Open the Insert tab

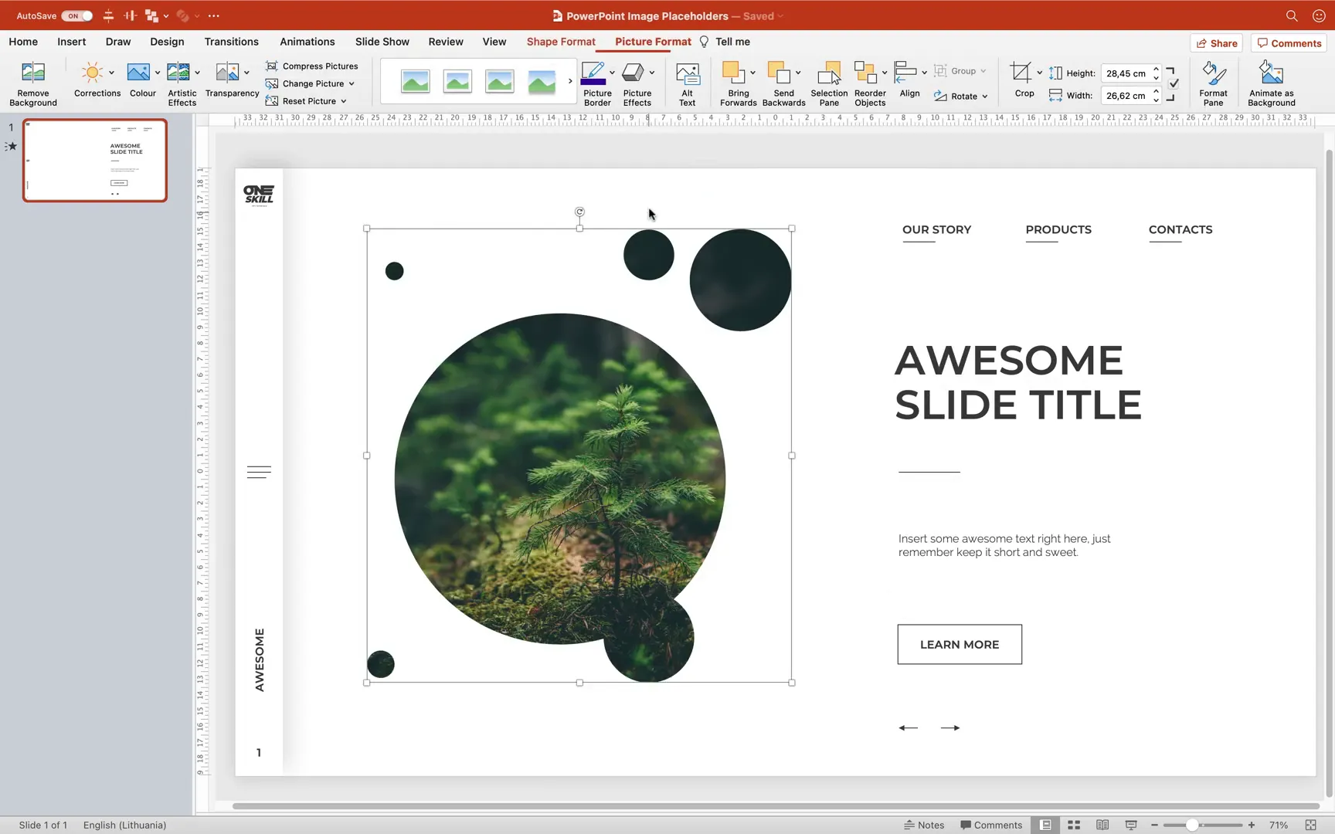click(71, 42)
